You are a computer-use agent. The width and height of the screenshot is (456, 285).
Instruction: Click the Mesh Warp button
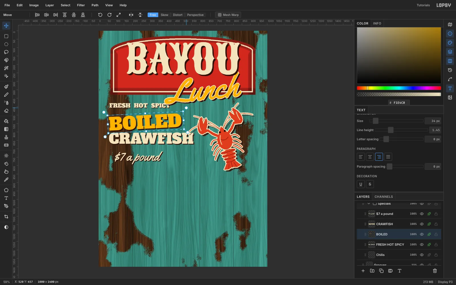click(228, 15)
